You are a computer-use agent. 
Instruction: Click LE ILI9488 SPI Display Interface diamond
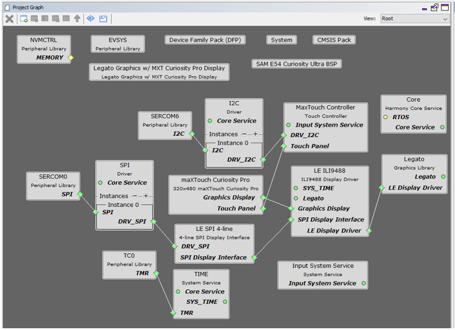pyautogui.click(x=291, y=220)
